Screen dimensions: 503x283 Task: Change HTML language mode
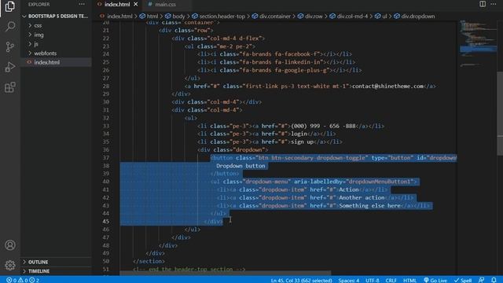tap(409, 280)
